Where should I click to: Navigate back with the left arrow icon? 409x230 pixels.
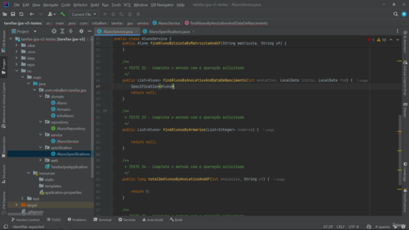(x=31, y=14)
